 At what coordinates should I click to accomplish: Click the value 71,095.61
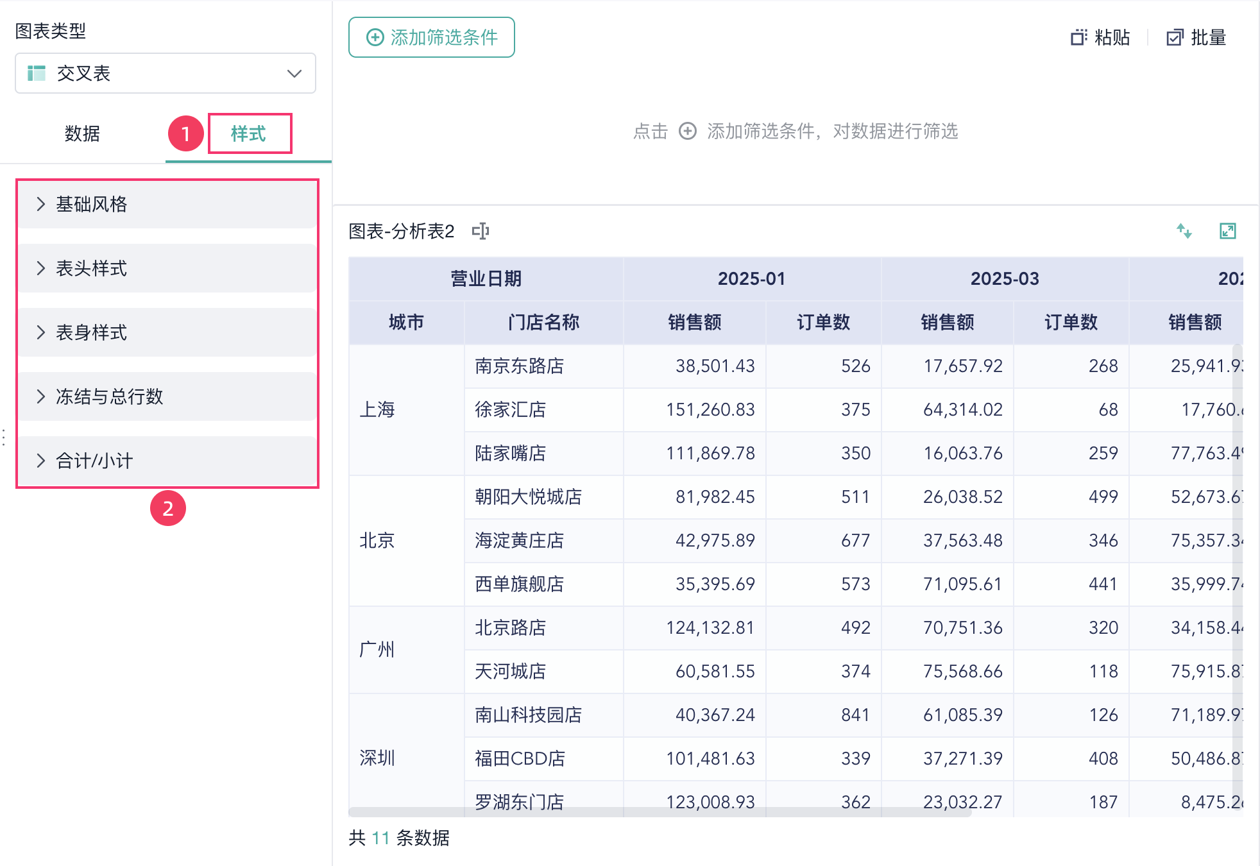(962, 584)
